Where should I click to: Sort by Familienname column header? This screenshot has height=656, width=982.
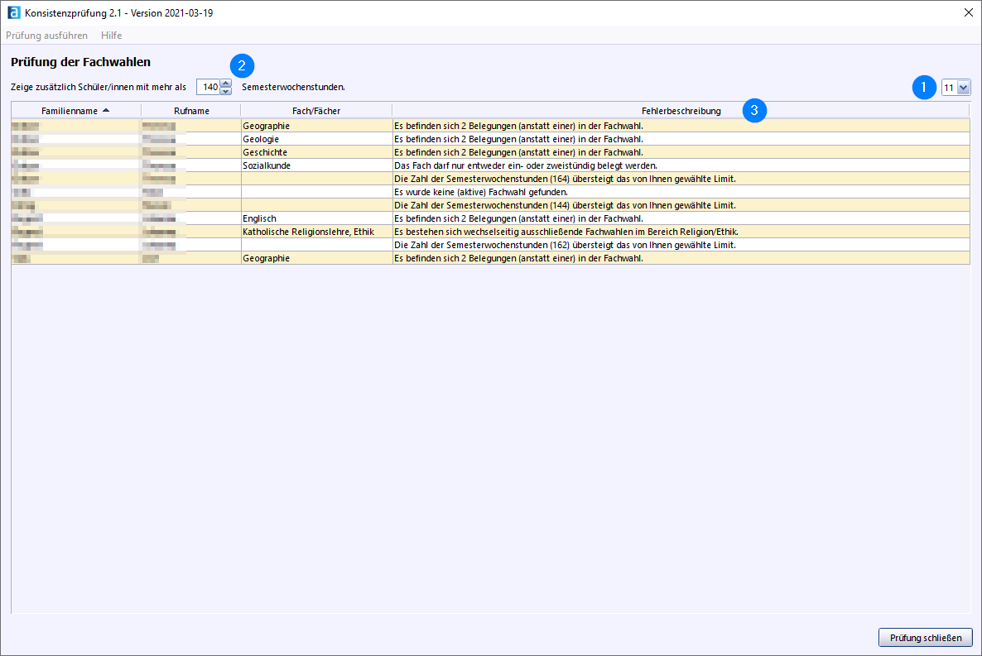76,111
